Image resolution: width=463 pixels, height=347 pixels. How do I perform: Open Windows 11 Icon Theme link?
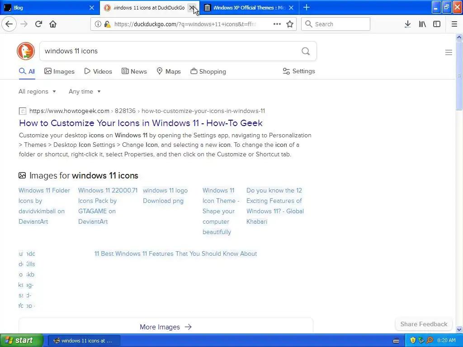click(221, 211)
